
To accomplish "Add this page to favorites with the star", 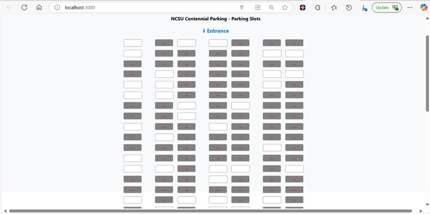I will pos(285,7).
